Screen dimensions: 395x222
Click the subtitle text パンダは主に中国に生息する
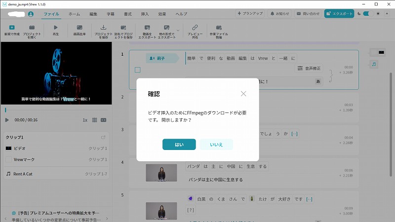click(x=216, y=180)
